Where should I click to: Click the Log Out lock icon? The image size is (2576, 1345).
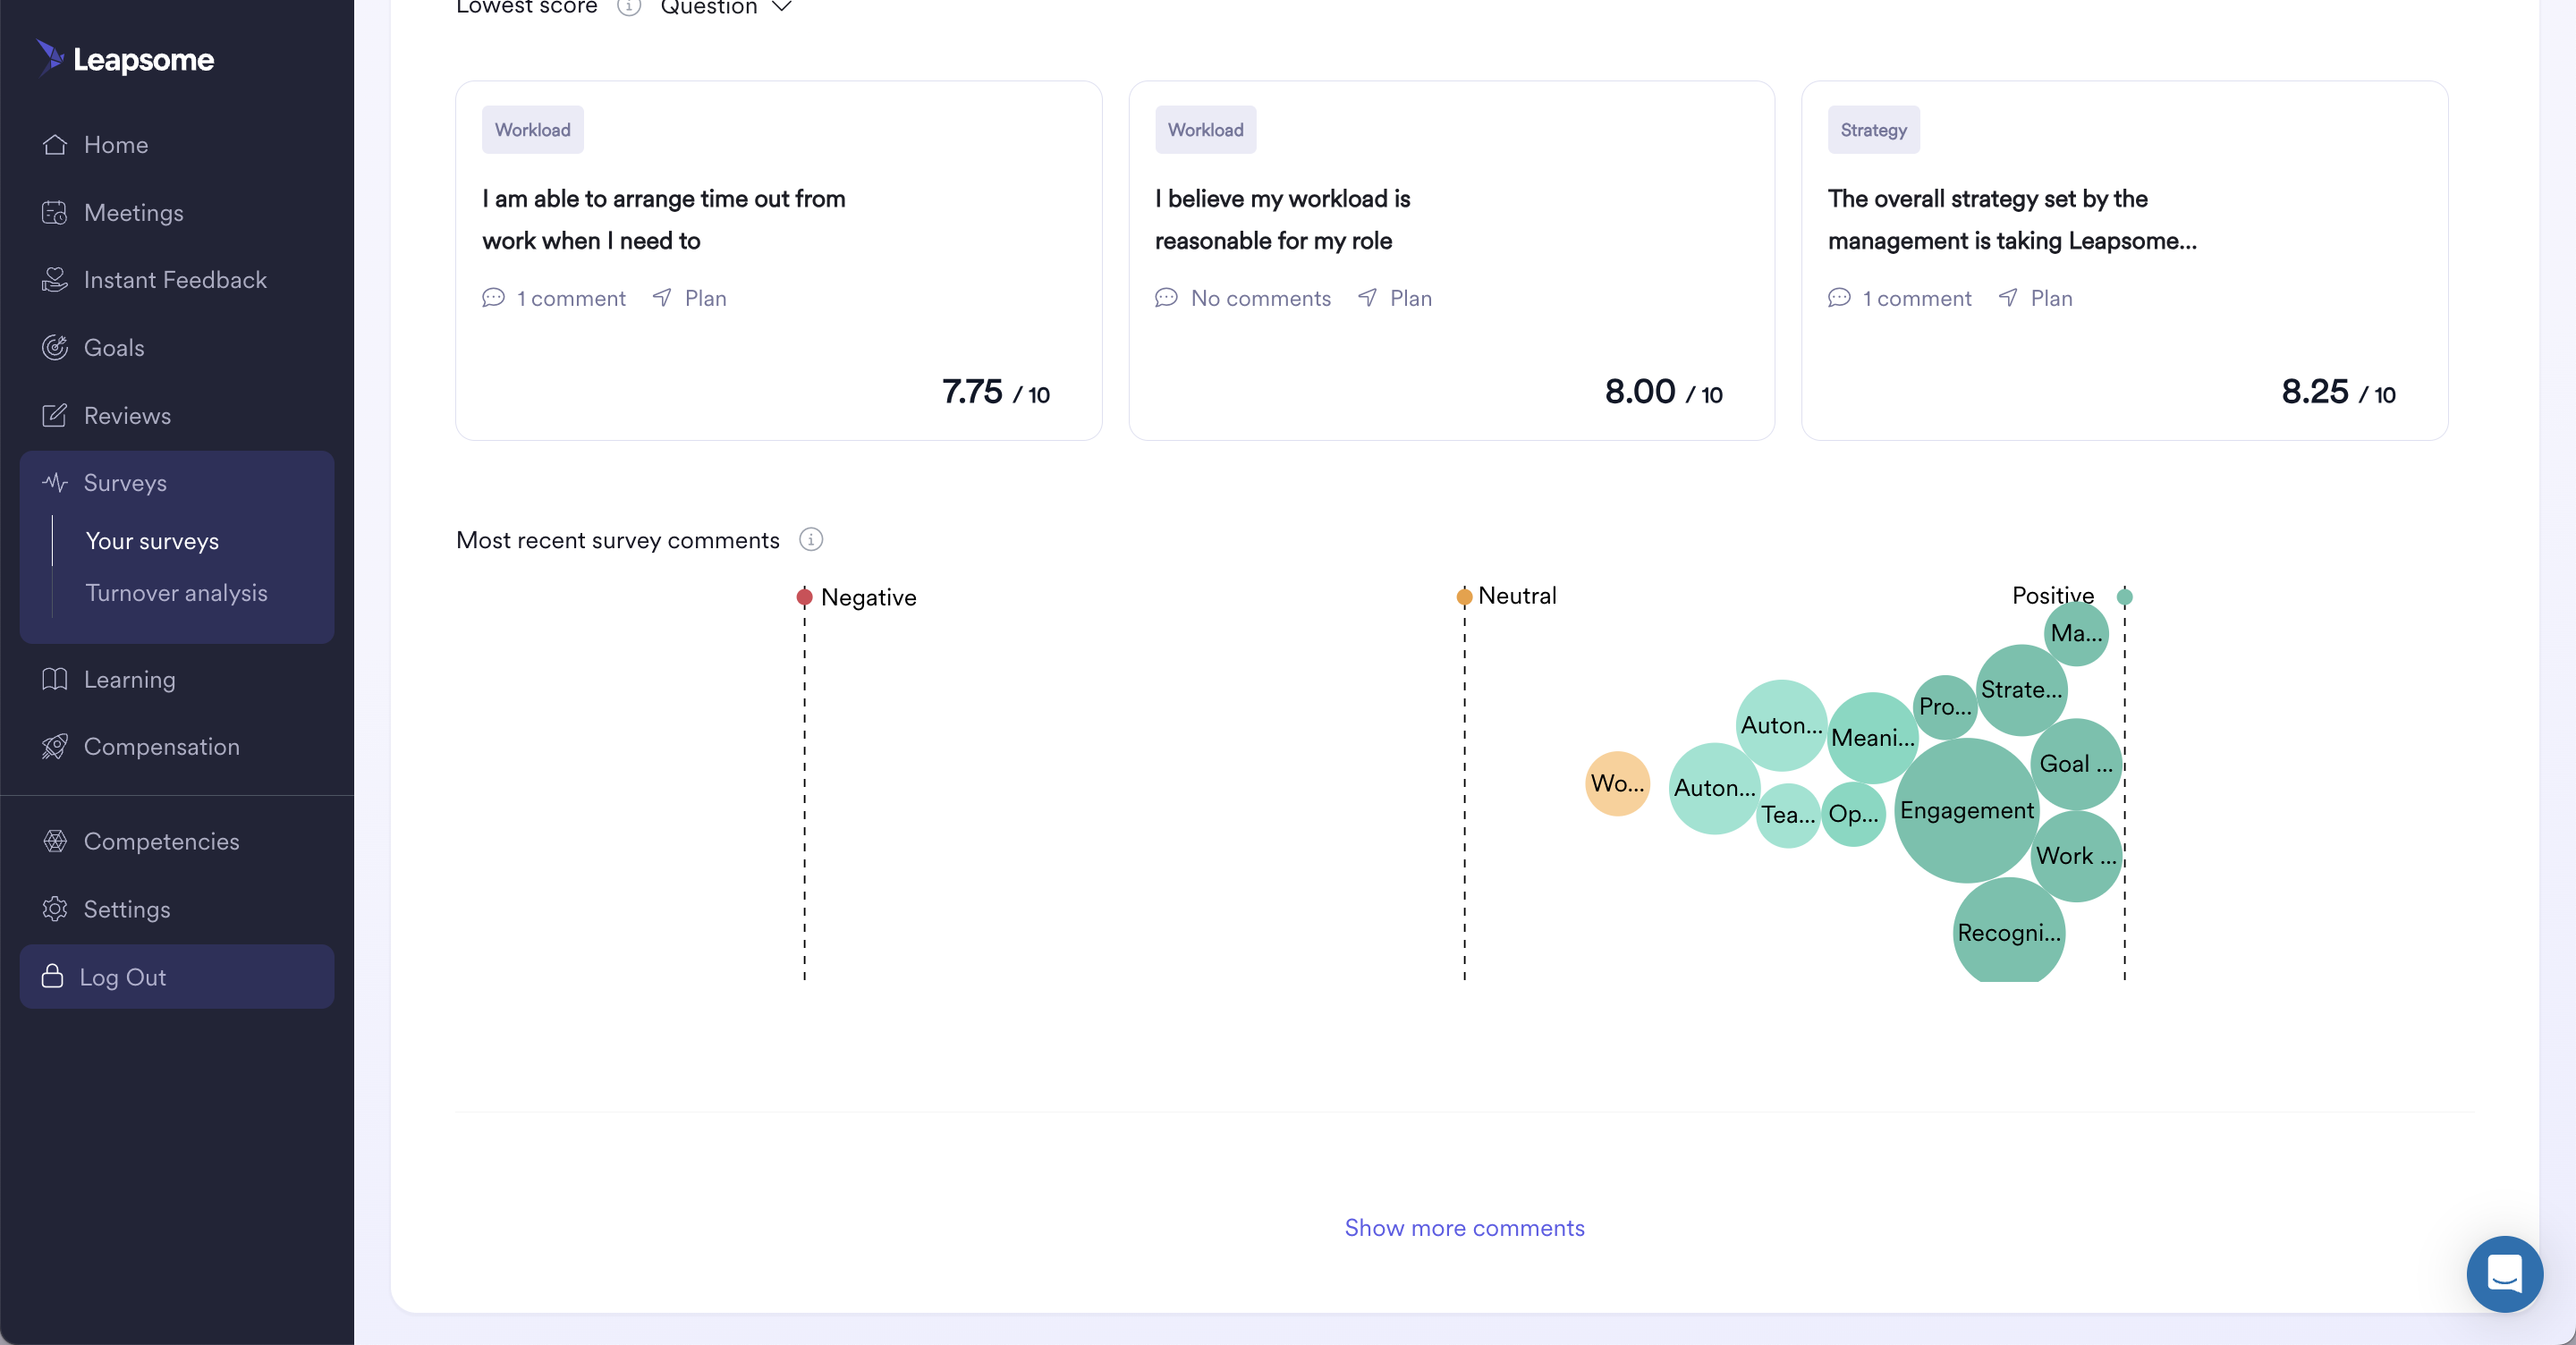[x=52, y=976]
